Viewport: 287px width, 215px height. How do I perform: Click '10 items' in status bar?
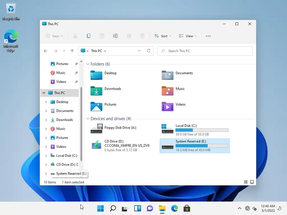(x=50, y=182)
